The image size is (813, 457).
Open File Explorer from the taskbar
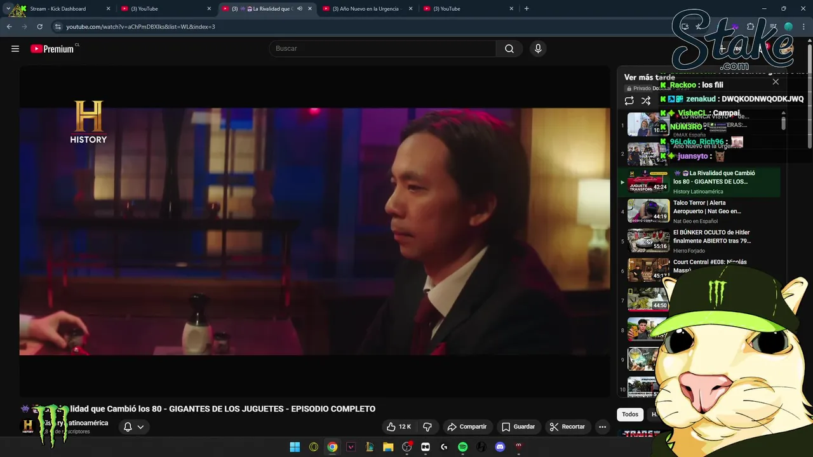tap(388, 447)
